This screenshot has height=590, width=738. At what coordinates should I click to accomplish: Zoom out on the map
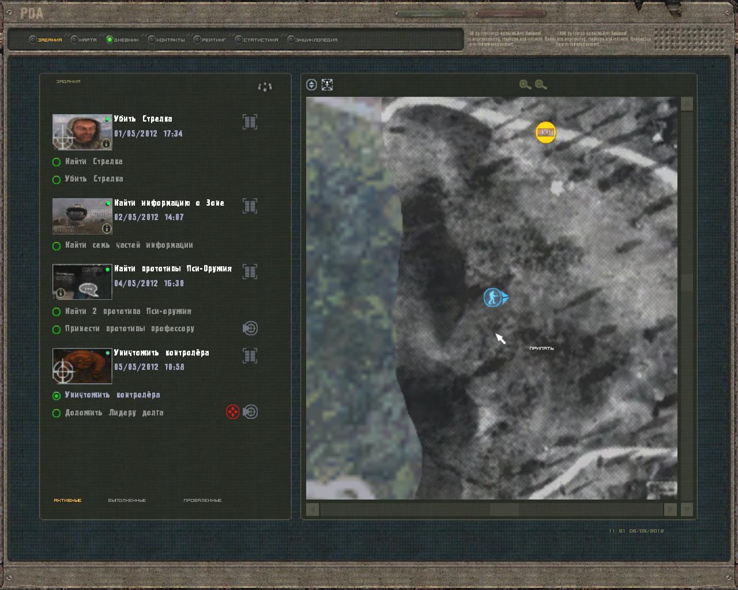tap(541, 85)
